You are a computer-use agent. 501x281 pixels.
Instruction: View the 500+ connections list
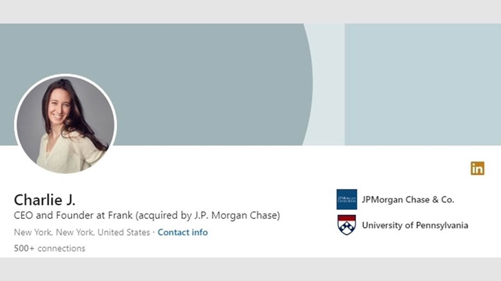point(49,248)
